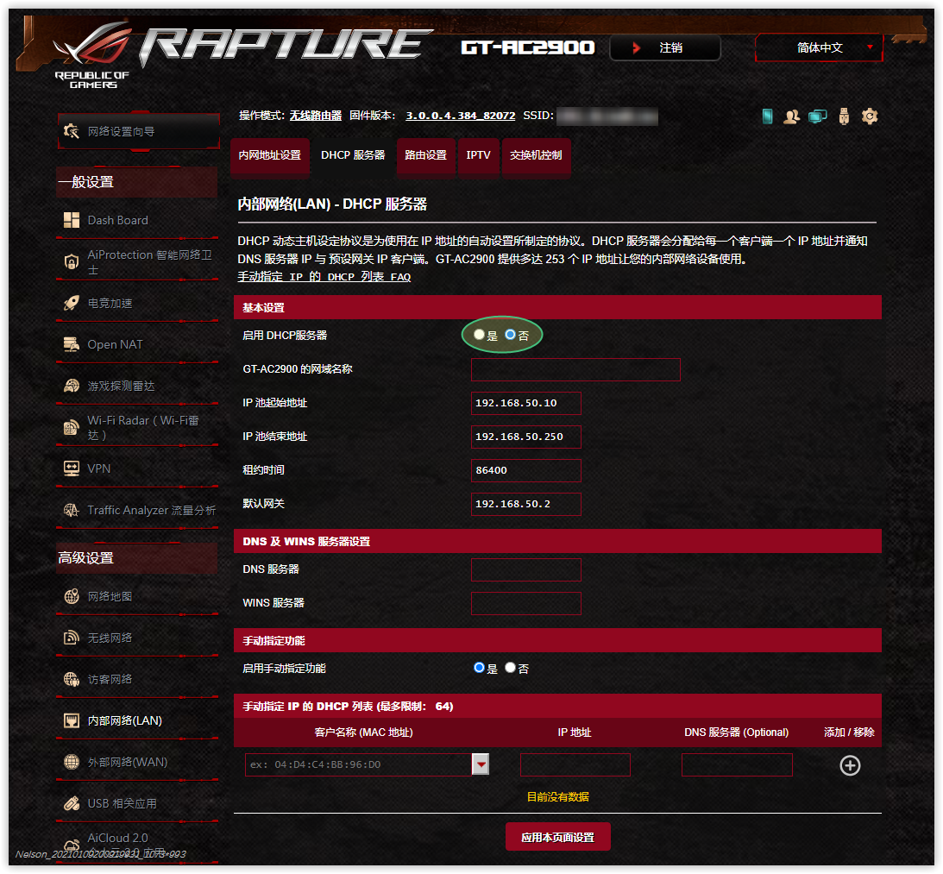Open the wireless network icon
Screen dimensions: 943x874
72,638
